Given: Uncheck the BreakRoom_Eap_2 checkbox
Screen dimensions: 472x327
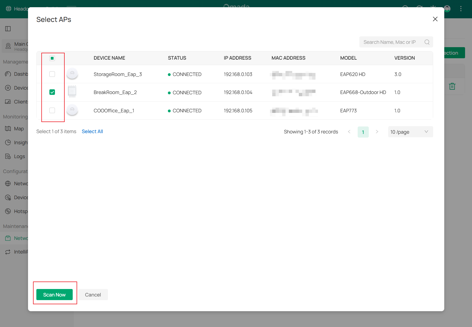Looking at the screenshot, I should coord(52,92).
